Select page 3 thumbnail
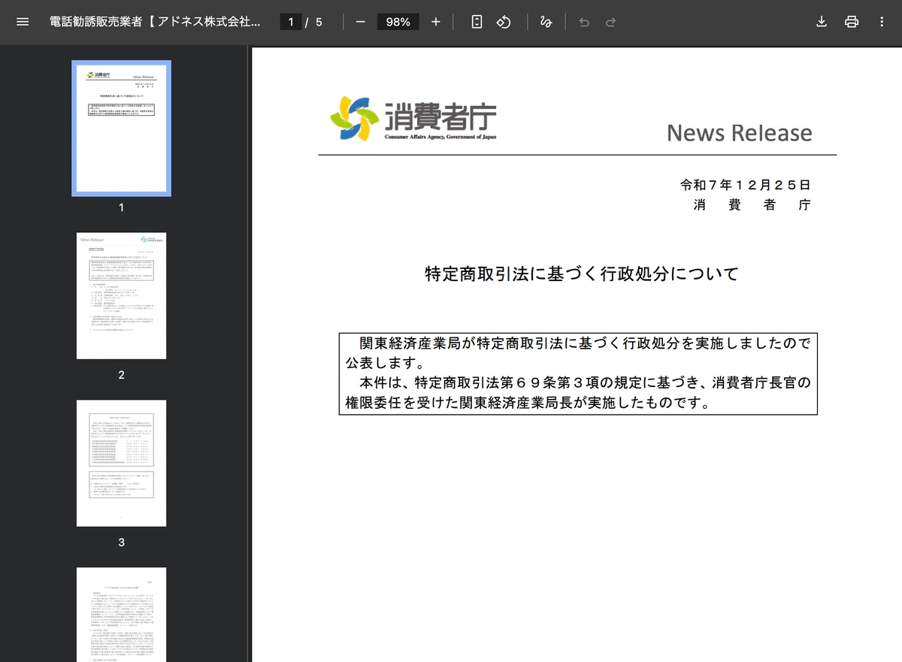902x662 pixels. click(x=121, y=463)
